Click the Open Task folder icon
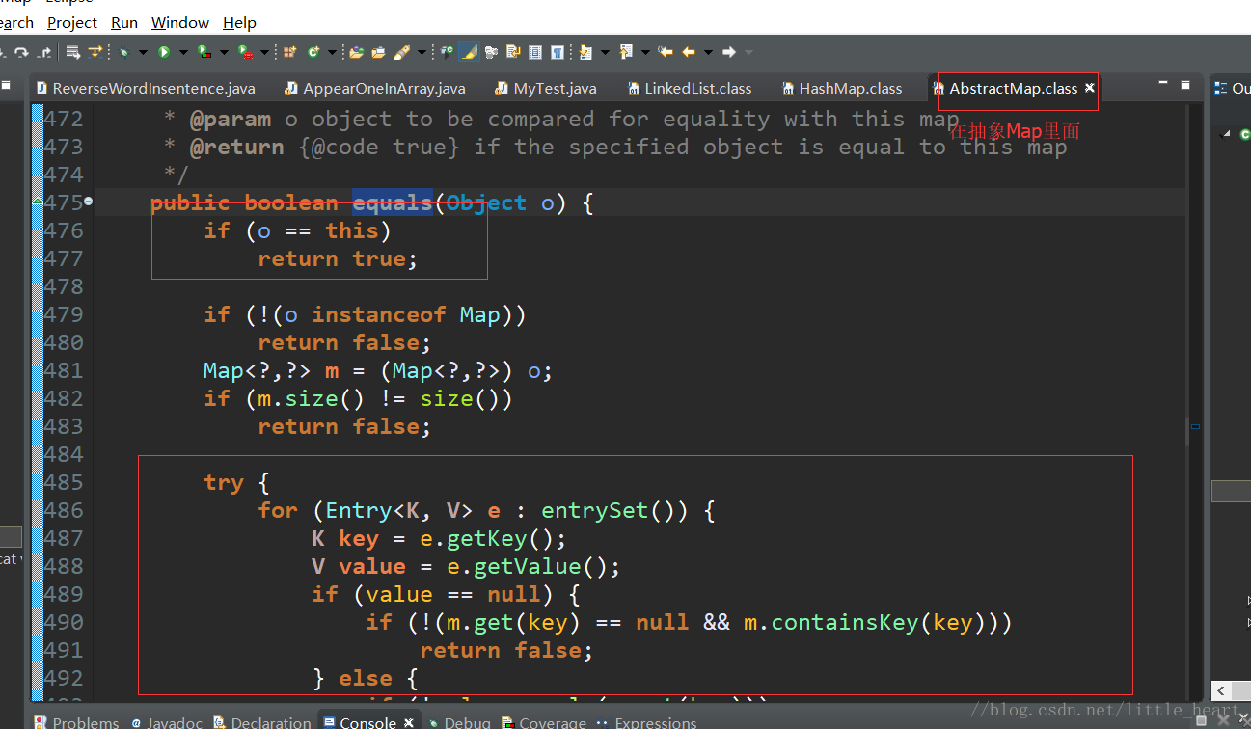1251x729 pixels. pyautogui.click(x=378, y=51)
